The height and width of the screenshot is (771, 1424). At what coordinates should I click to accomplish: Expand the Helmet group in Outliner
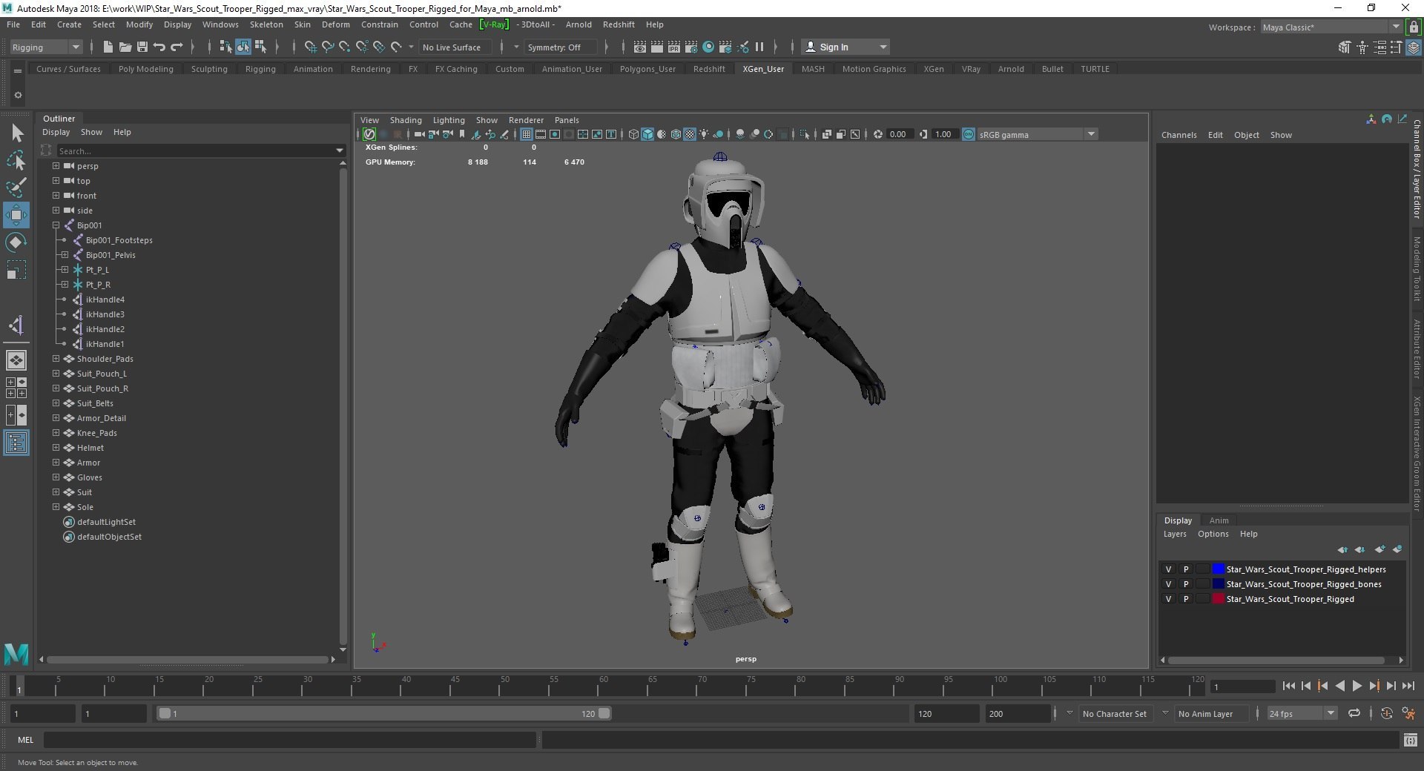(56, 448)
